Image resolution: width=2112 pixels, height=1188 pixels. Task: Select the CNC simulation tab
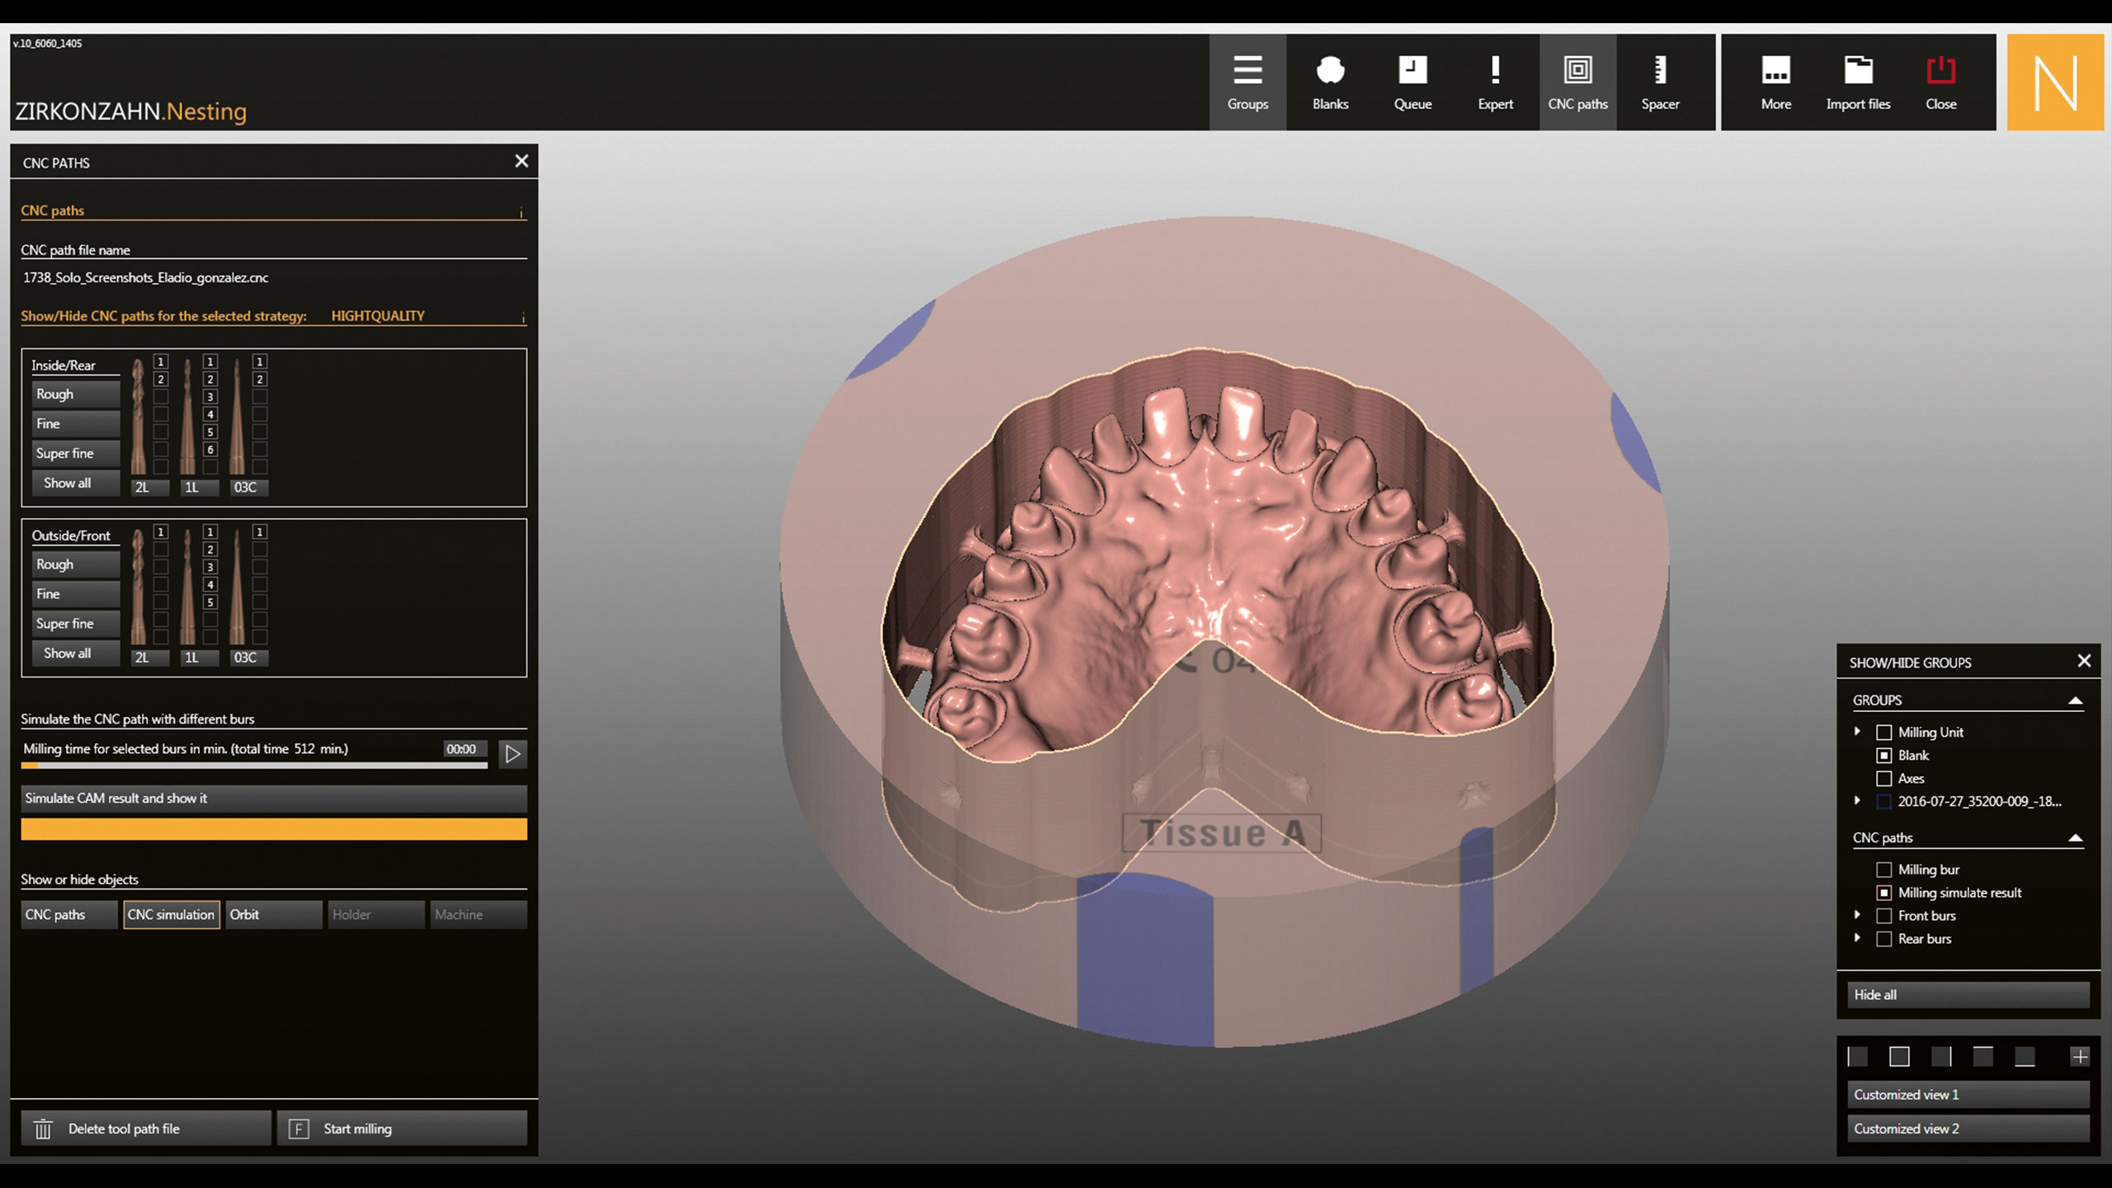point(172,915)
